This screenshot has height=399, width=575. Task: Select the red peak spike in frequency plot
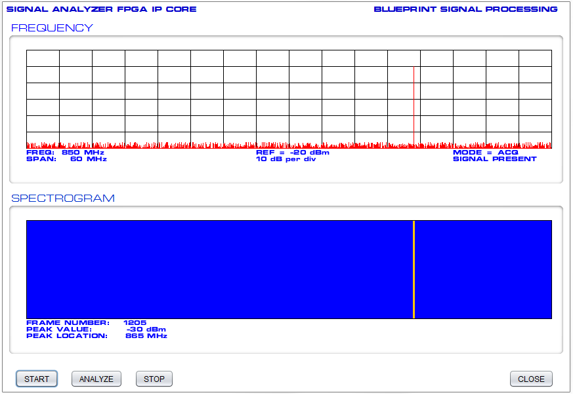coord(414,105)
